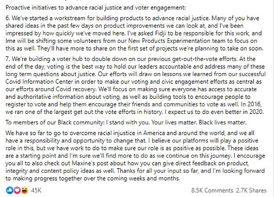Open the 8.5K Comments link

(x=210, y=191)
